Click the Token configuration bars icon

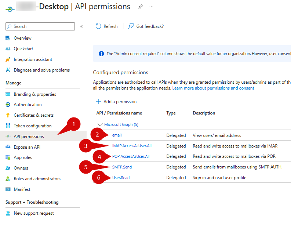click(8, 126)
